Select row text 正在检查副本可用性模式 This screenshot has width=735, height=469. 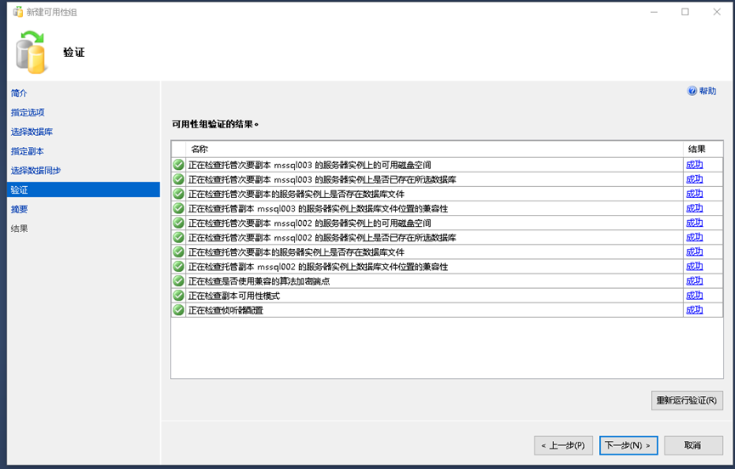[234, 296]
